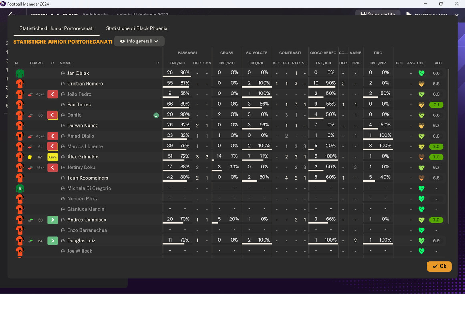The height and width of the screenshot is (320, 465).
Task: Open the Info generali view dropdown
Action: point(139,42)
